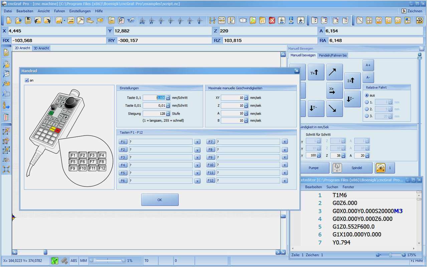
Task: Click the Steigung value spinner arrow
Action: pos(168,114)
